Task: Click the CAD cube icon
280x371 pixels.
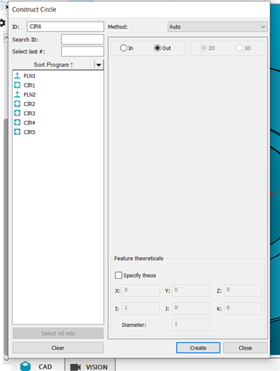Action: pyautogui.click(x=26, y=366)
